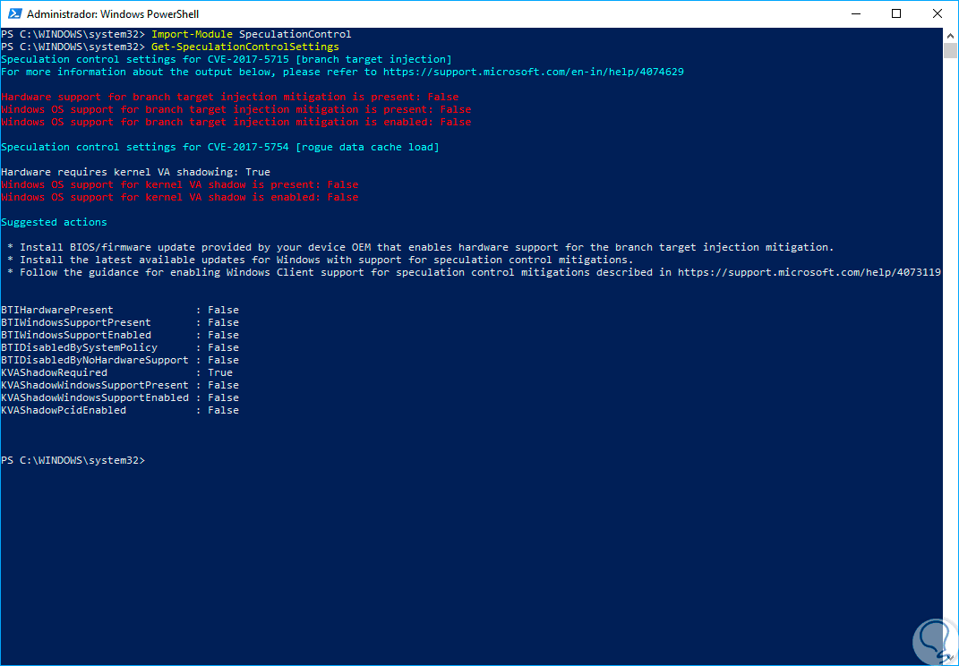Click the KVAShadowPcidEnabled property name
Viewport: 959px width, 666px height.
[x=64, y=410]
